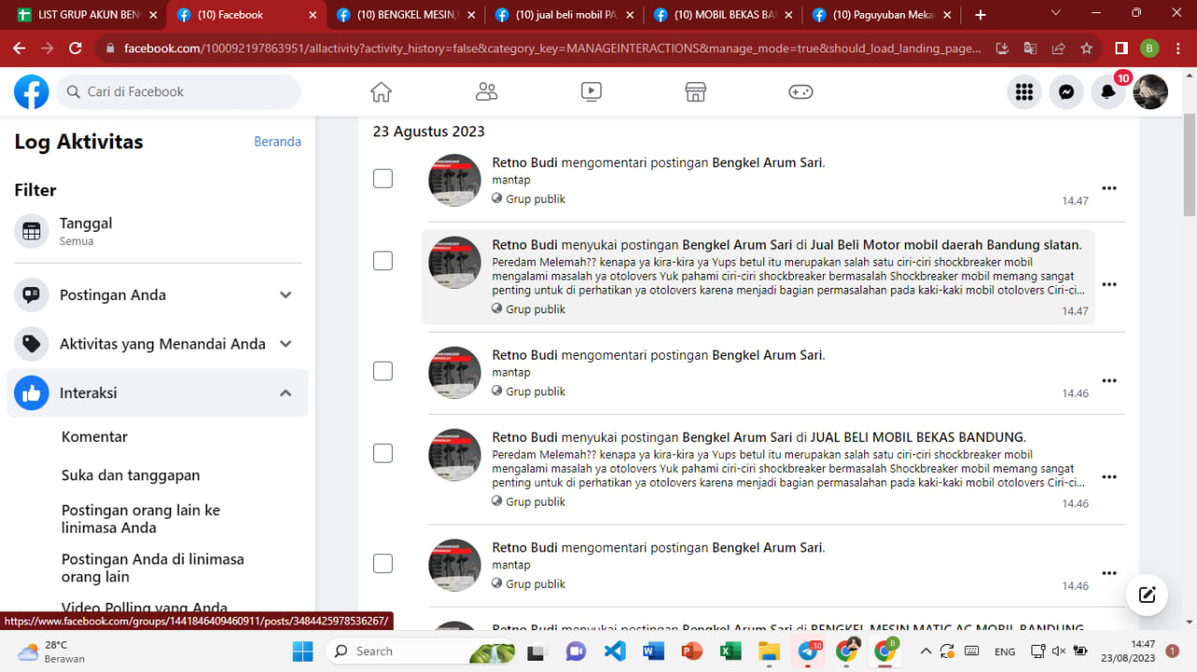Collapse the Interaksi section chevron

[286, 393]
